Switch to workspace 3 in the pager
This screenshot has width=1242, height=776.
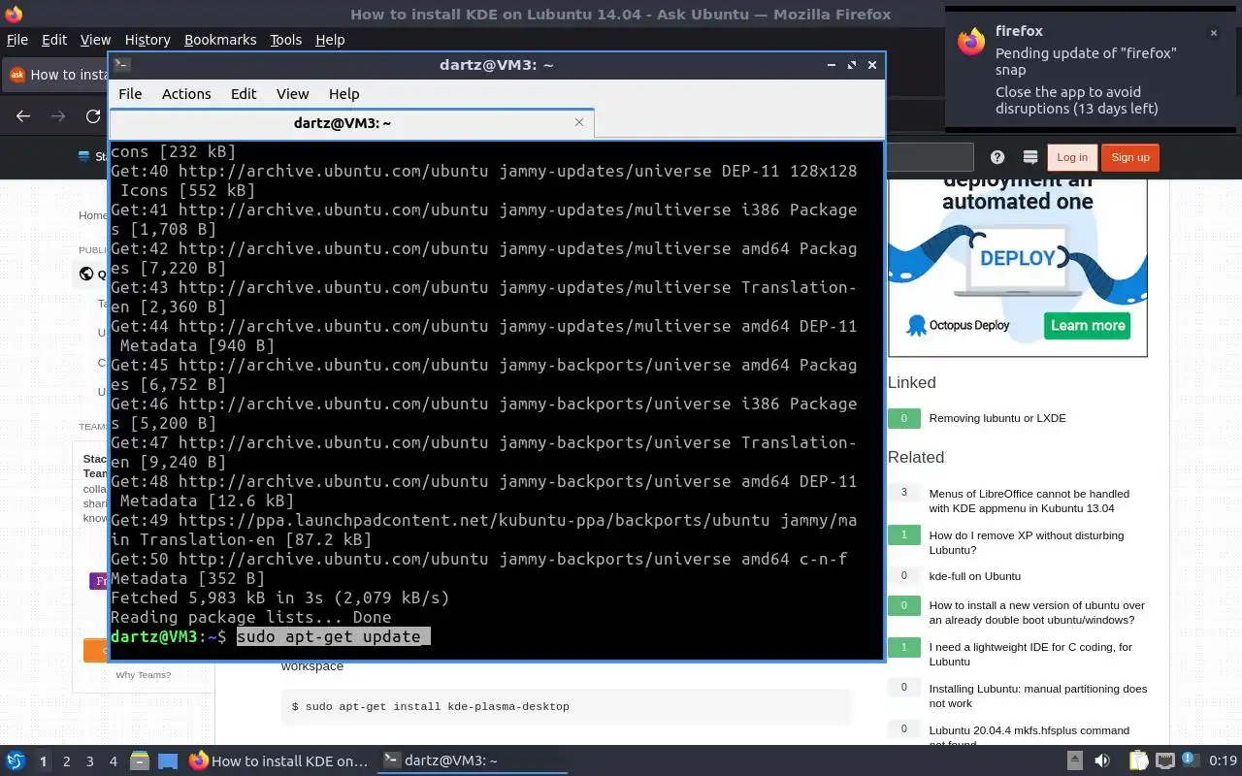point(90,761)
